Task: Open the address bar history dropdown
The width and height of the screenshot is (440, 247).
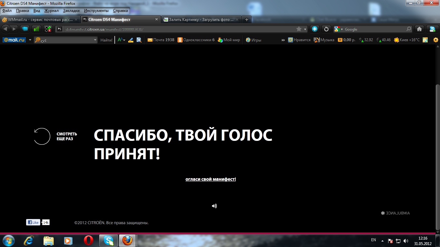Action: [305, 29]
